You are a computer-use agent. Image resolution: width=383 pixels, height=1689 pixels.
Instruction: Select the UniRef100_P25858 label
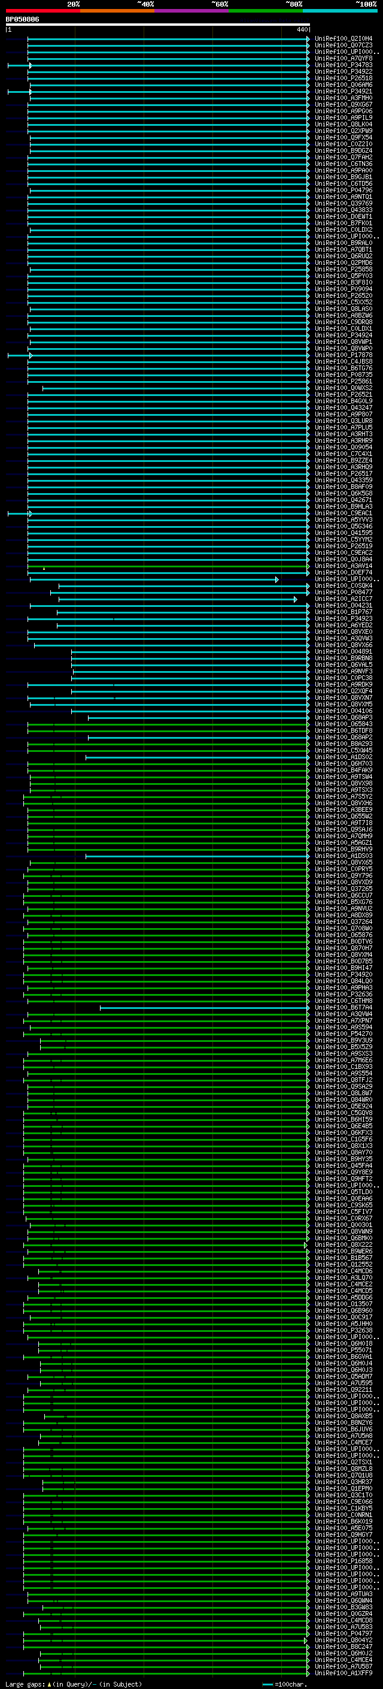click(x=344, y=270)
